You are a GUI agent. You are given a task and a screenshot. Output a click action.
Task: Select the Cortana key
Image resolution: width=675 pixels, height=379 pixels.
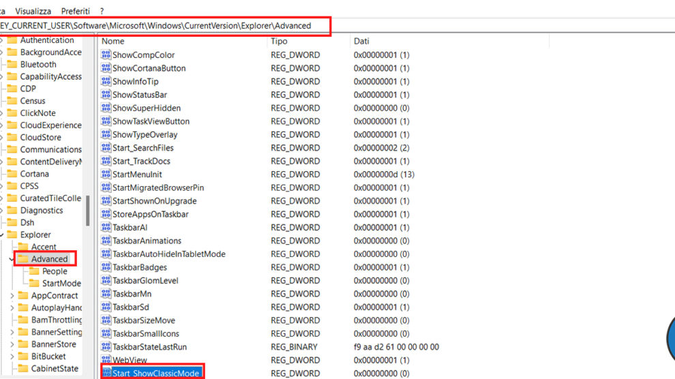click(35, 174)
